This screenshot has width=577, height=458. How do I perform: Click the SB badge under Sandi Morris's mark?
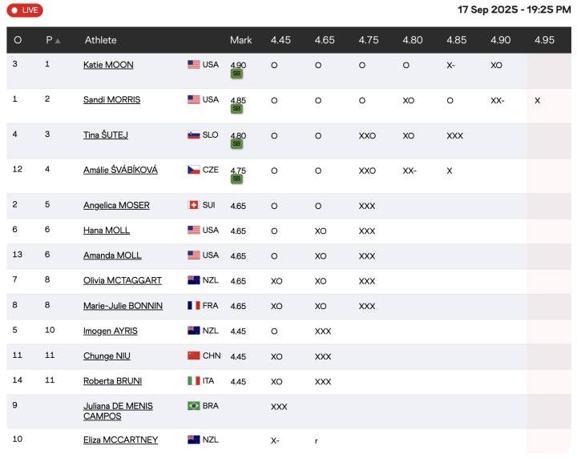(x=236, y=109)
